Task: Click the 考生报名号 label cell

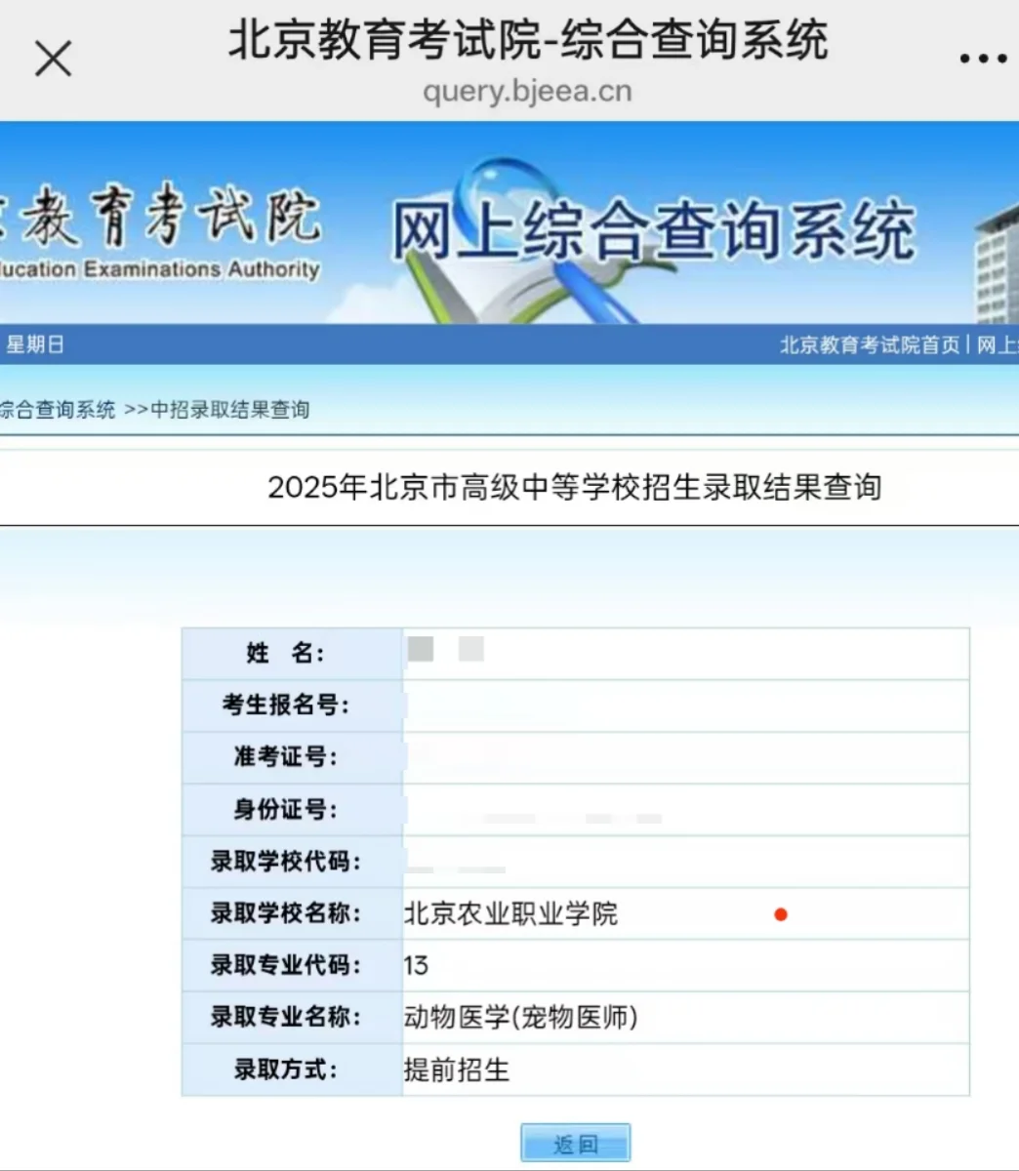Action: coord(292,706)
